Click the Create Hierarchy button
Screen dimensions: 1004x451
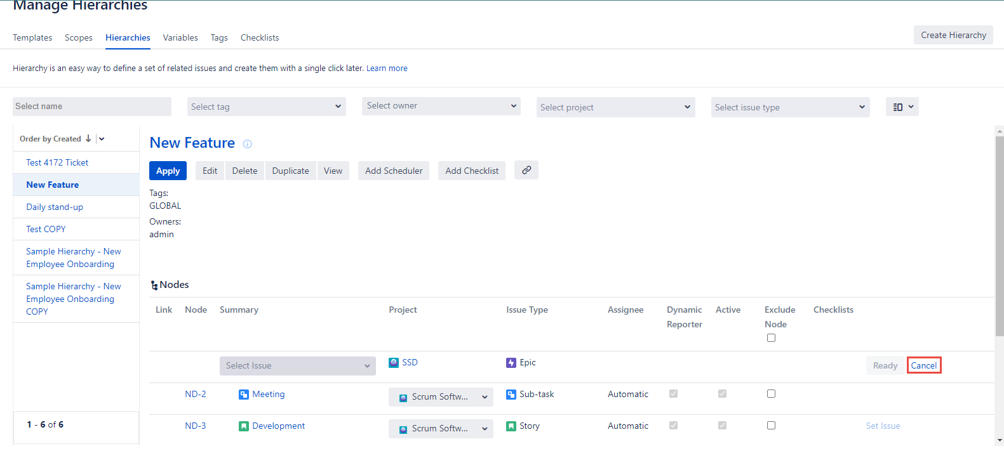point(953,35)
